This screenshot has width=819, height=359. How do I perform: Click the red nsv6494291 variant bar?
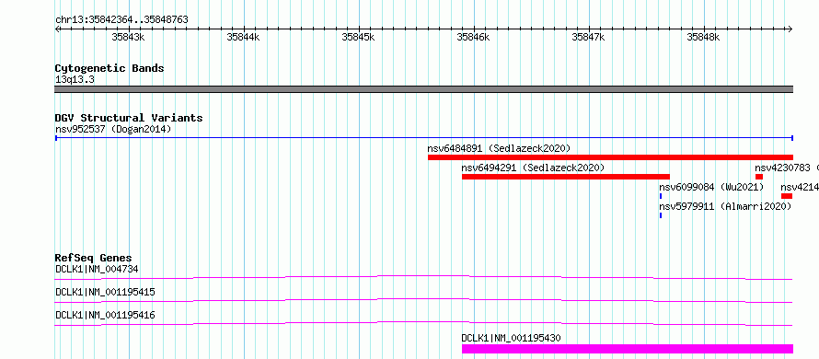[x=566, y=177]
